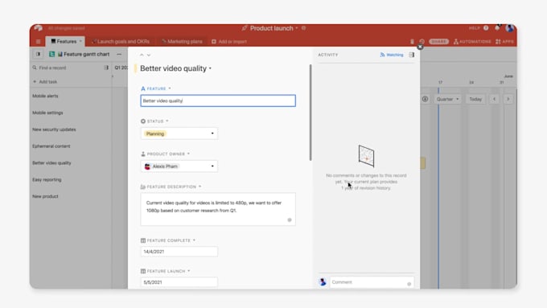Image resolution: width=547 pixels, height=308 pixels.
Task: Click the Product Owner person field icon
Action: [143, 154]
